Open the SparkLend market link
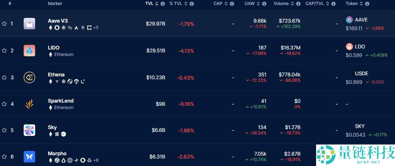 click(x=61, y=101)
